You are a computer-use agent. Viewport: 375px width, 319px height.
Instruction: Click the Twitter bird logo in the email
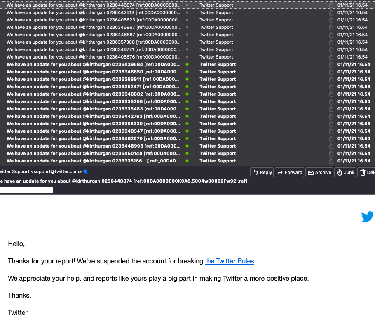tap(367, 217)
